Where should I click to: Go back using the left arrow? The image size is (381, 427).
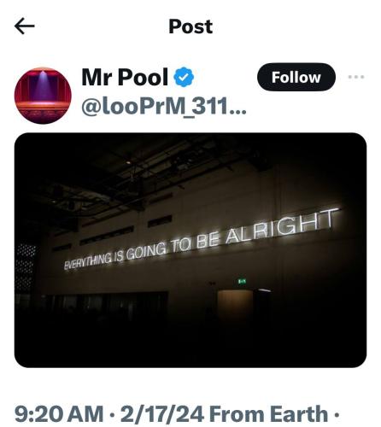[25, 26]
